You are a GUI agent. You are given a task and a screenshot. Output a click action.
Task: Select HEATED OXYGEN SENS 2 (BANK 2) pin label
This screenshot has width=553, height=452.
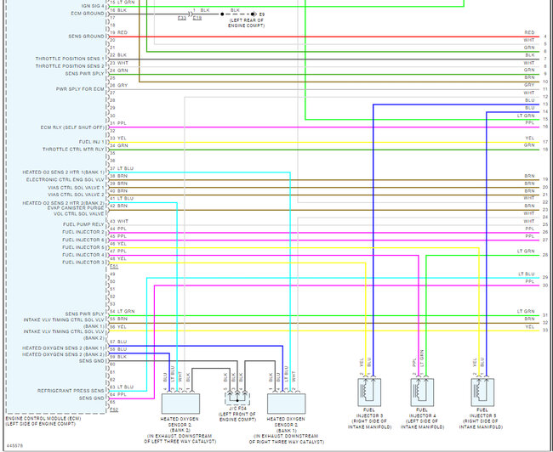(64, 354)
